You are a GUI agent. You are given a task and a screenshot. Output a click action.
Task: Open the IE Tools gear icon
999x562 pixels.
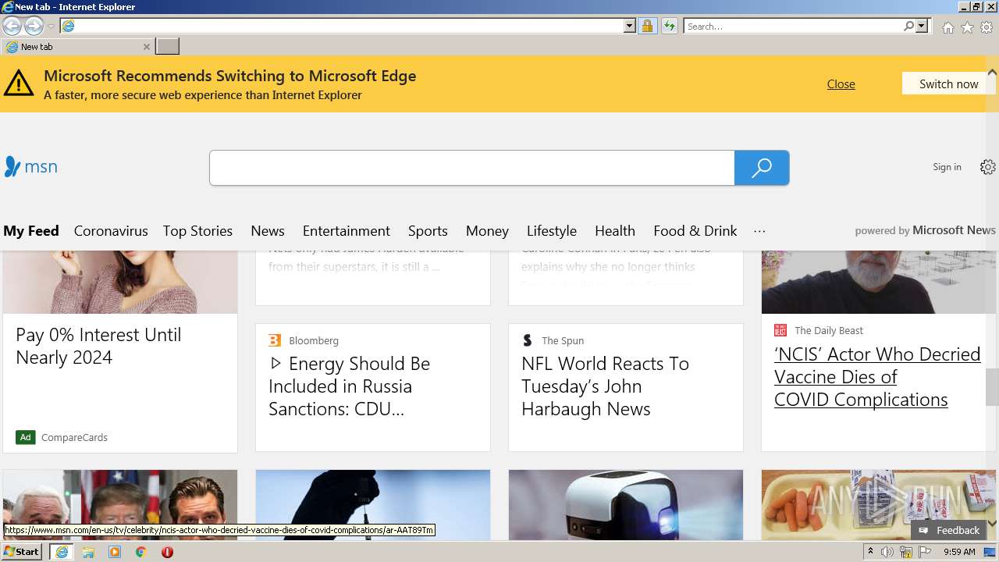[987, 27]
